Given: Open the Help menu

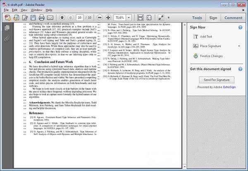Looking at the screenshot, I should click(49, 10).
